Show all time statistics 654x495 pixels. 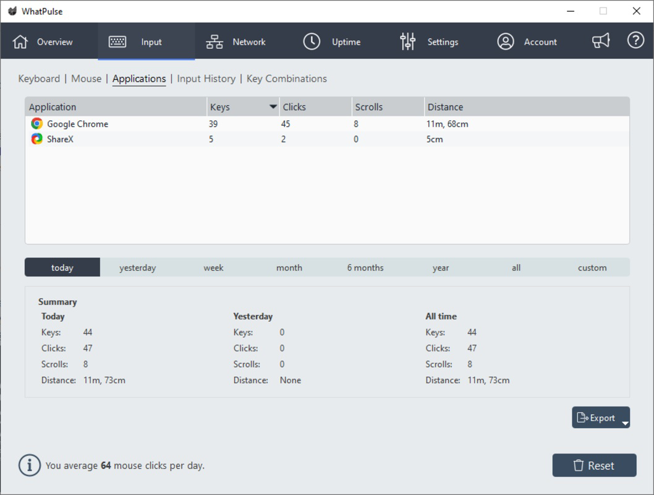[x=516, y=267]
